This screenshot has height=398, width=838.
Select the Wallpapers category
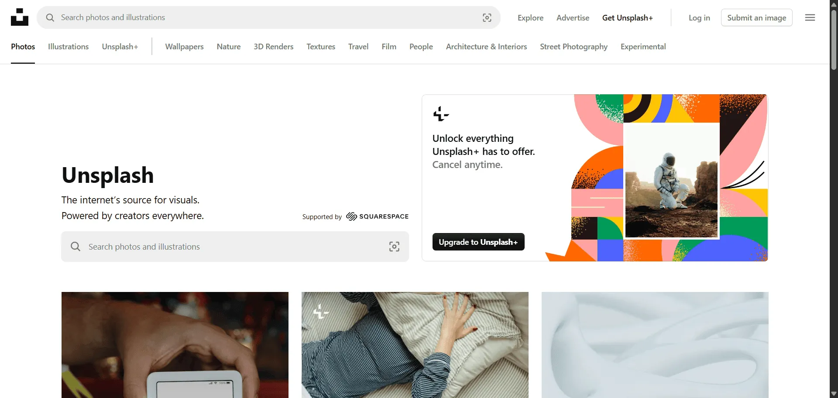(x=184, y=47)
